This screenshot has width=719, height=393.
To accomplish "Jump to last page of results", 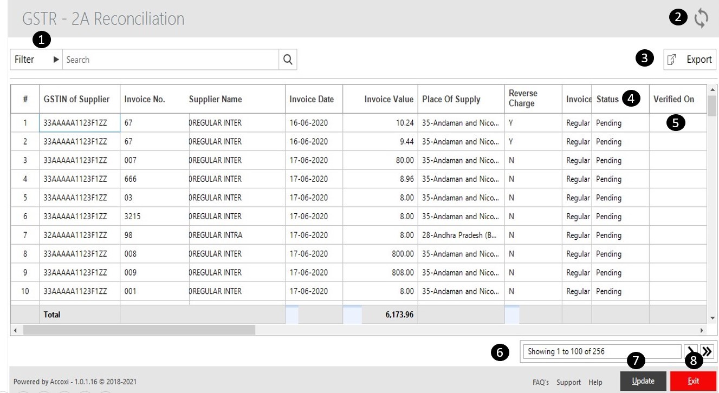I will 707,351.
